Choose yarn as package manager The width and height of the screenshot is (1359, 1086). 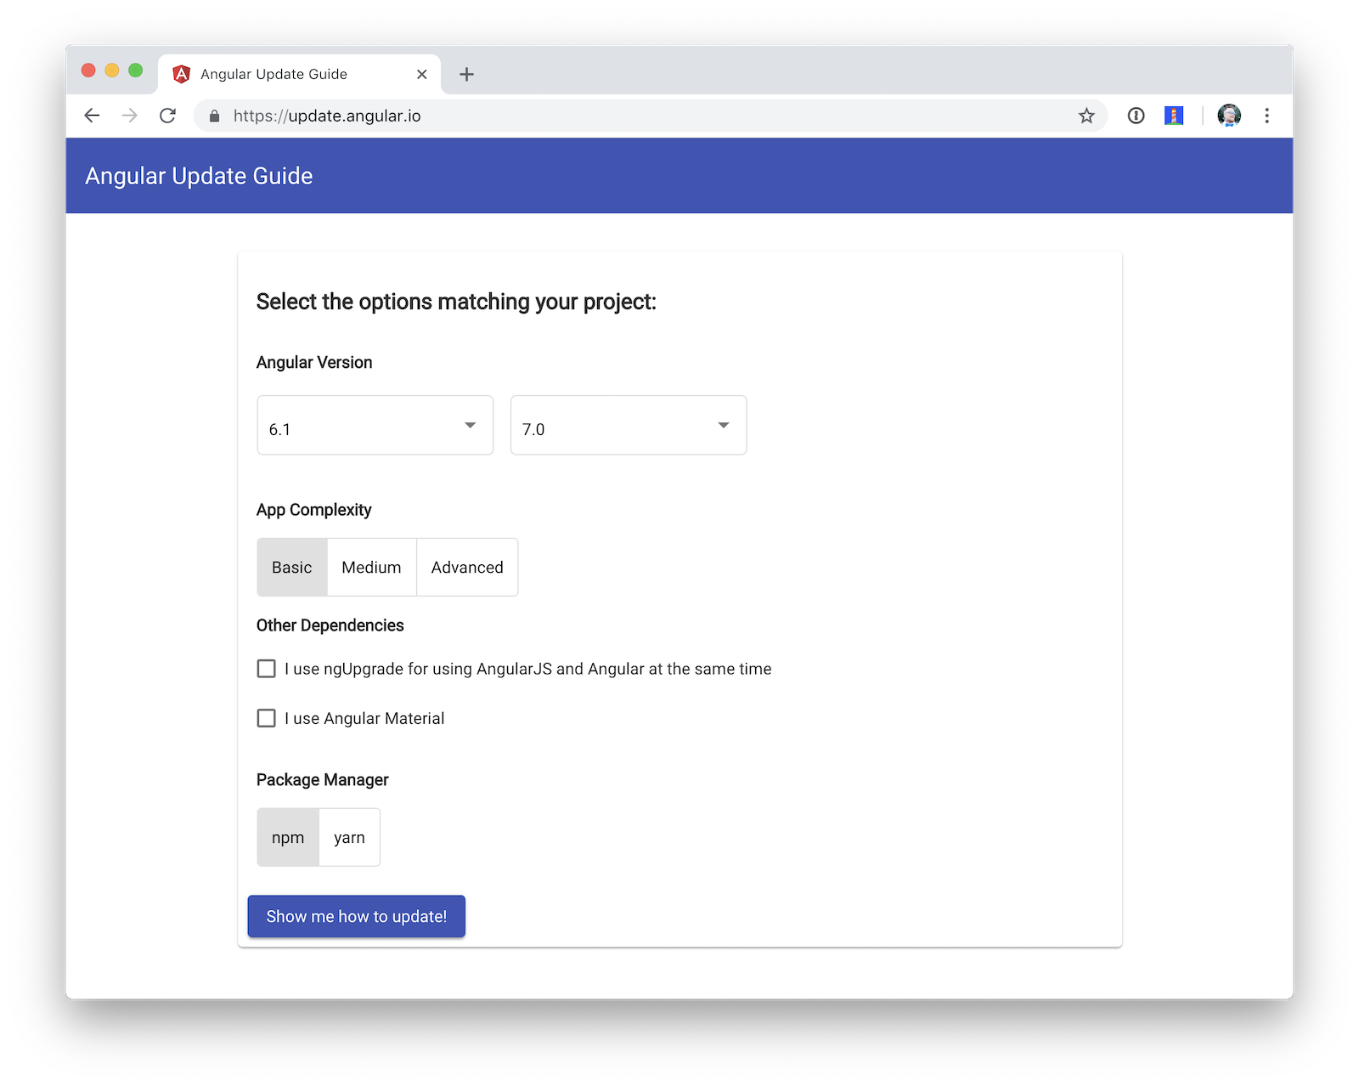349,837
